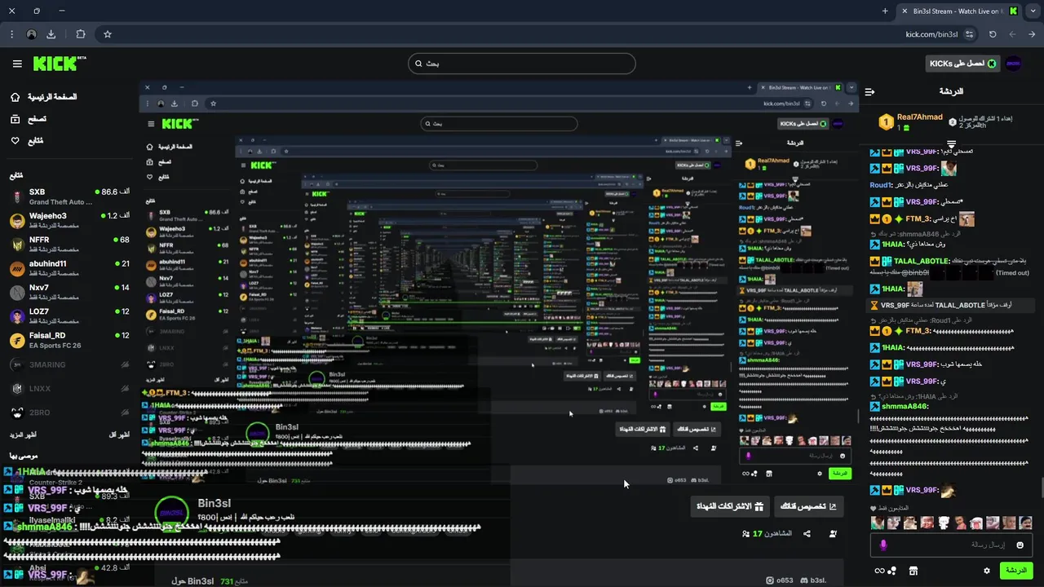Click Real7Ahmad top gifter name

tap(920, 117)
